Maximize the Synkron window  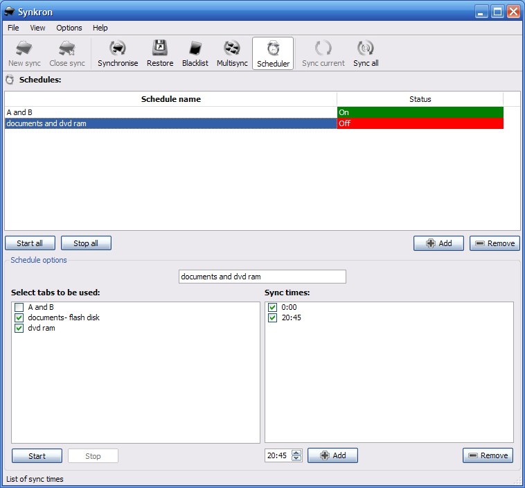coord(497,12)
